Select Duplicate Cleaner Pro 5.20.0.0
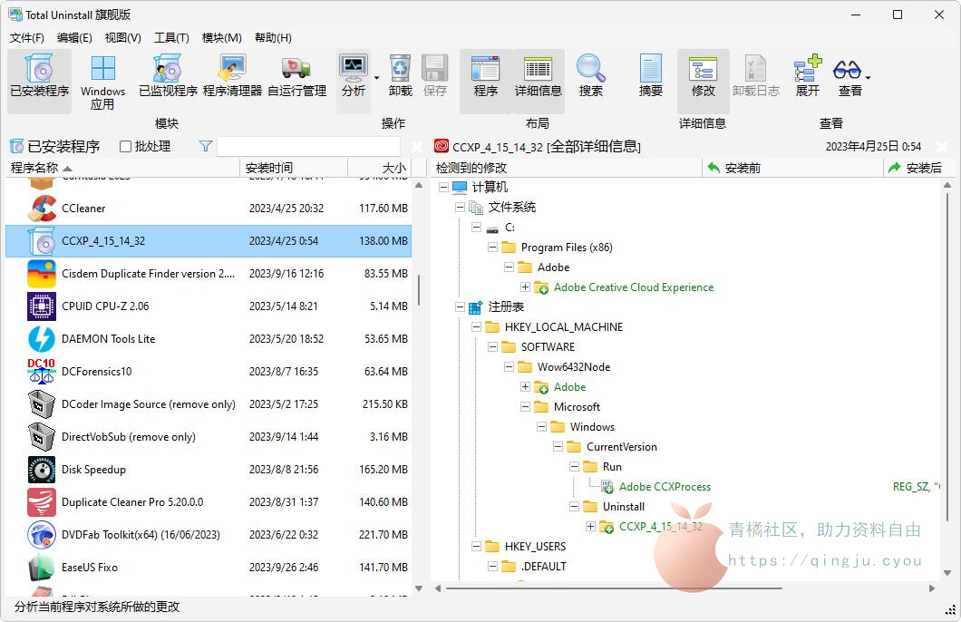961x622 pixels. click(209, 502)
